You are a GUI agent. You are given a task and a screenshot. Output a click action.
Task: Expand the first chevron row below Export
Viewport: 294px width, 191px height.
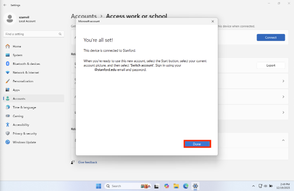[283, 81]
